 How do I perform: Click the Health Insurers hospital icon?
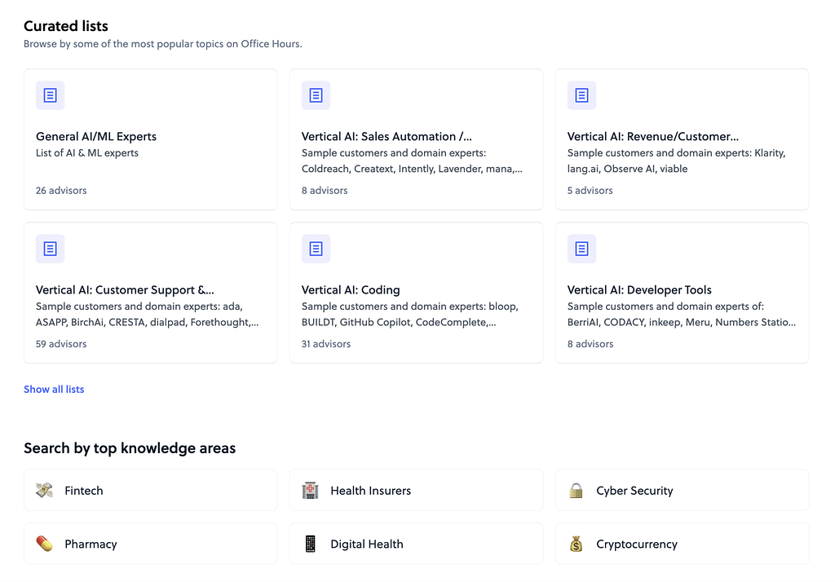[x=311, y=491]
